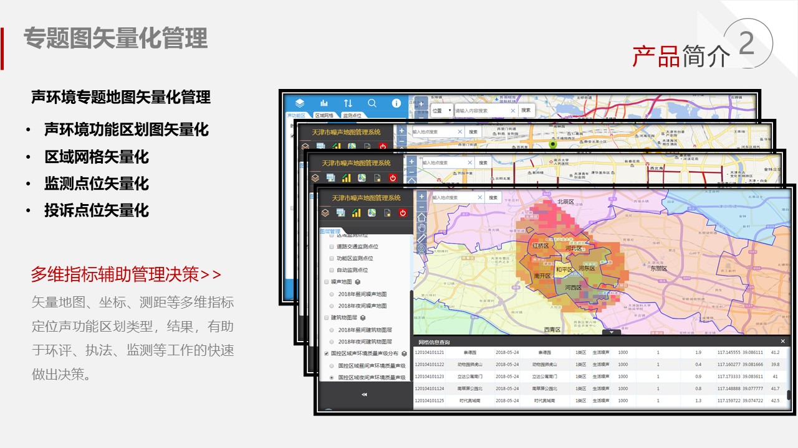Image resolution: width=798 pixels, height=448 pixels.
Task: Click the magnifier search icon in blue toolbar
Action: [x=372, y=103]
